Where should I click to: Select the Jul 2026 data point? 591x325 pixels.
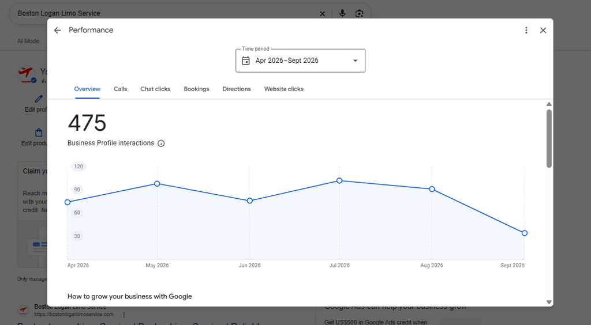339,181
